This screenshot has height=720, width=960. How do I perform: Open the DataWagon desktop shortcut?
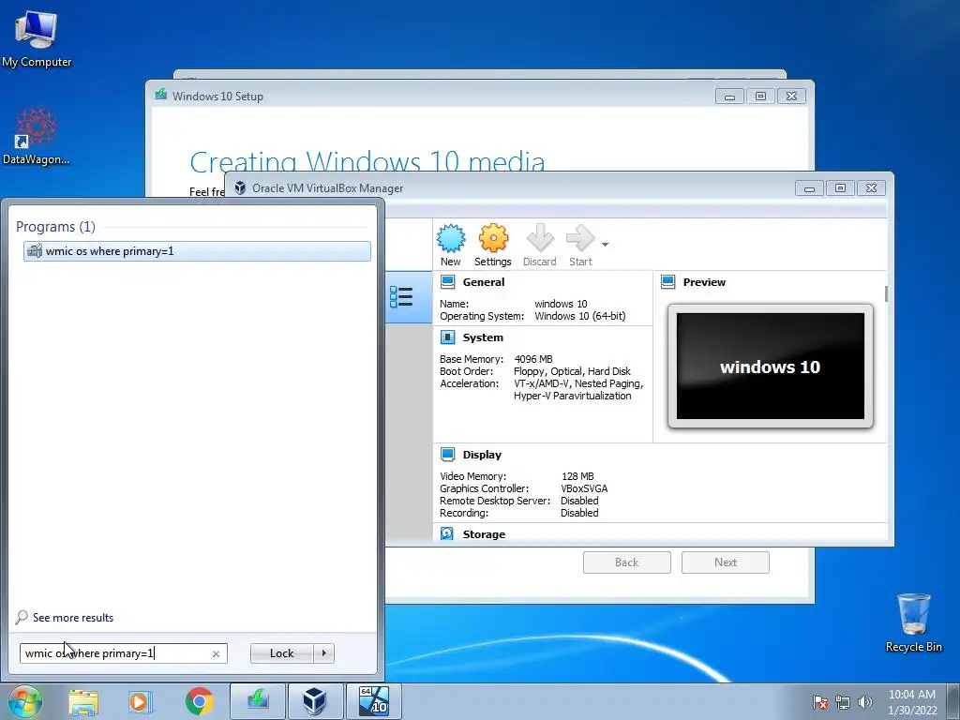coord(37,136)
